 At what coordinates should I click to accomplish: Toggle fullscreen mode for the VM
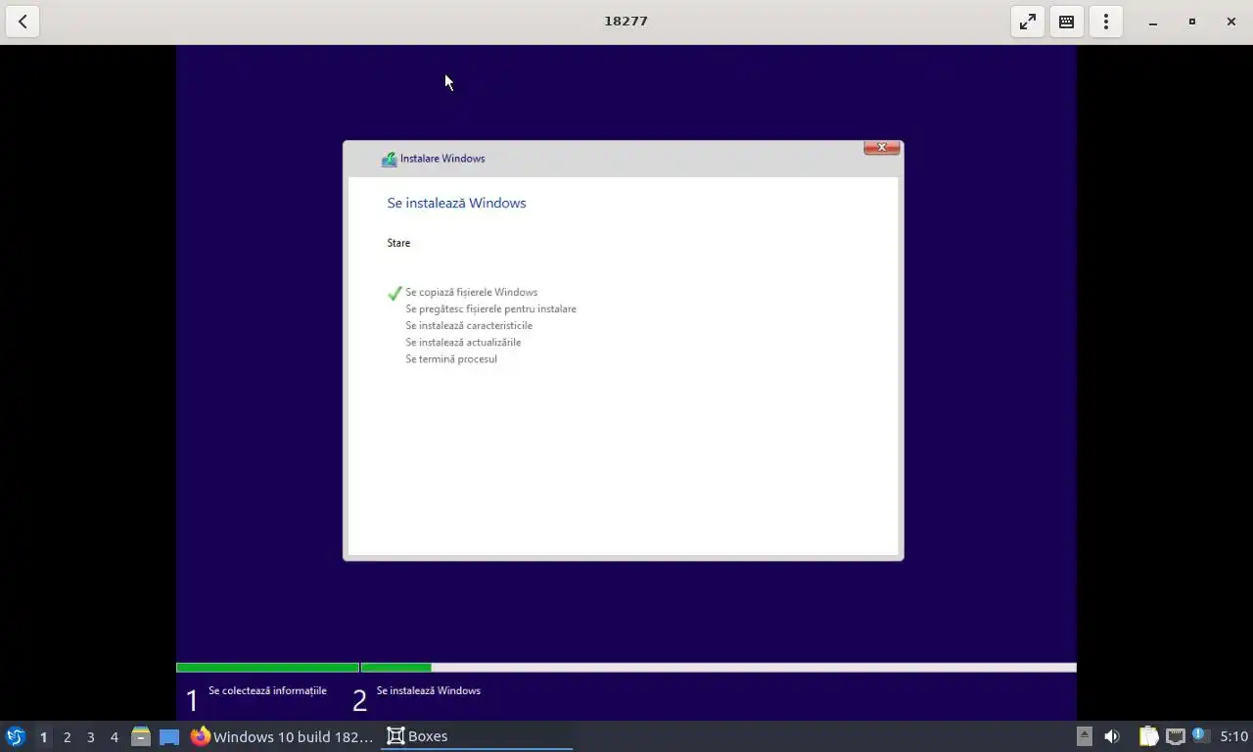(1028, 22)
